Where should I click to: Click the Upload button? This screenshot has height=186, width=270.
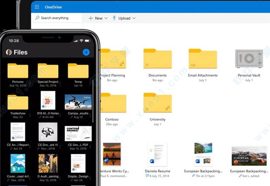pos(124,18)
